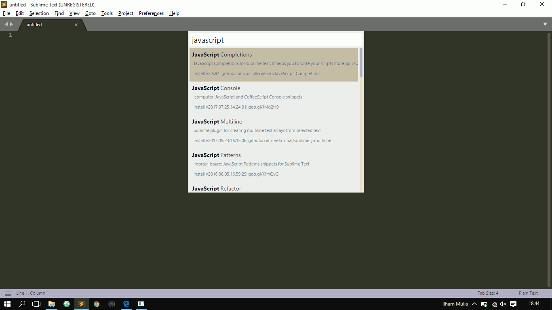Open the File menu
The height and width of the screenshot is (310, 552).
[6, 13]
